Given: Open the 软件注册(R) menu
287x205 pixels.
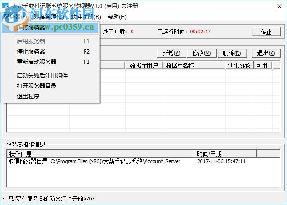Looking at the screenshot, I should pyautogui.click(x=86, y=17).
